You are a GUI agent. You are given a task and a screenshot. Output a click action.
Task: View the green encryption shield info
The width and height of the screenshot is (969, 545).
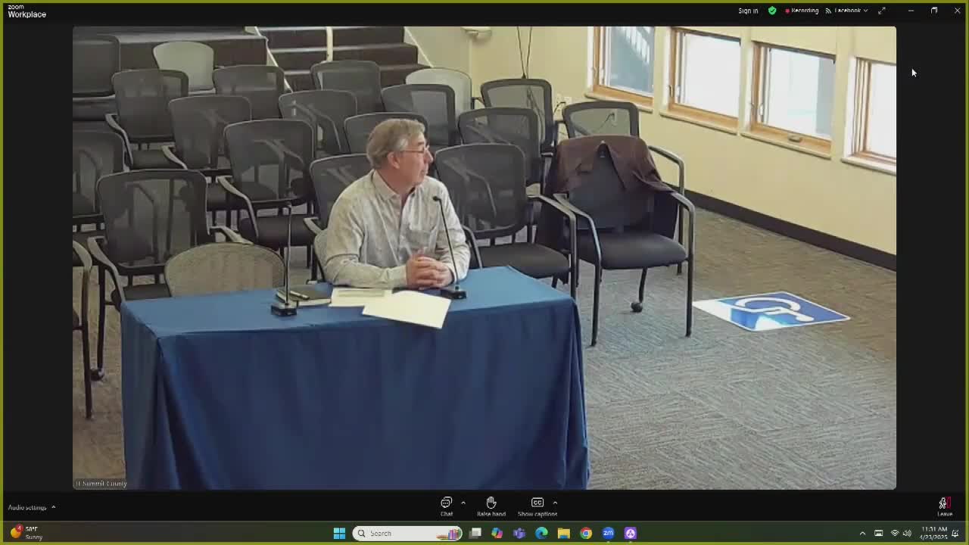(x=772, y=11)
